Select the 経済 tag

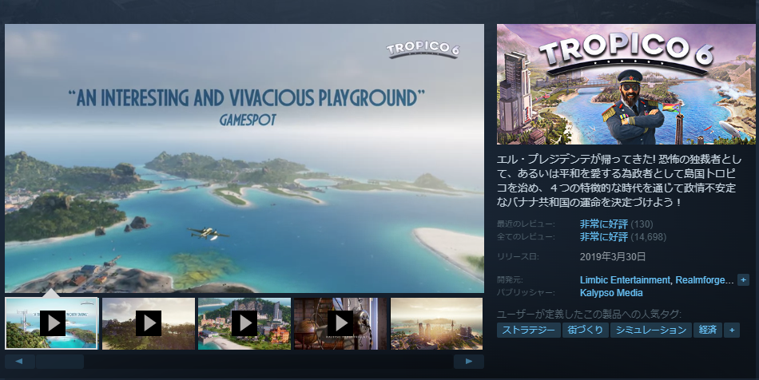click(707, 331)
